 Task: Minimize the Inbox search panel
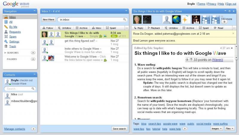126,11
